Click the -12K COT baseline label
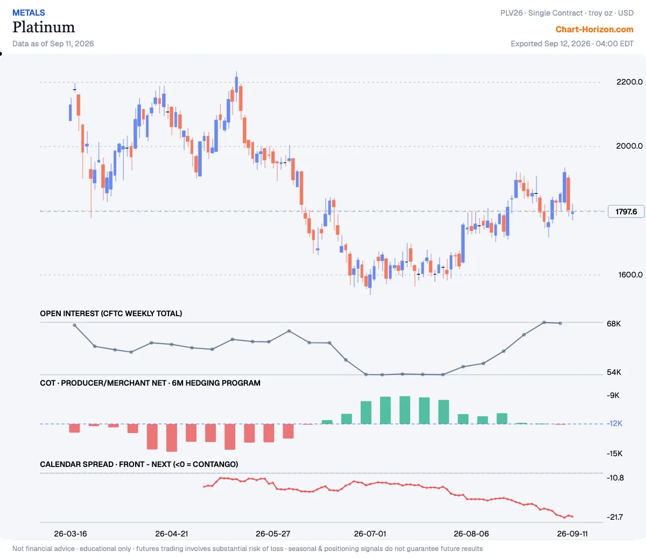Screen dimensions: 646x558 (615, 423)
